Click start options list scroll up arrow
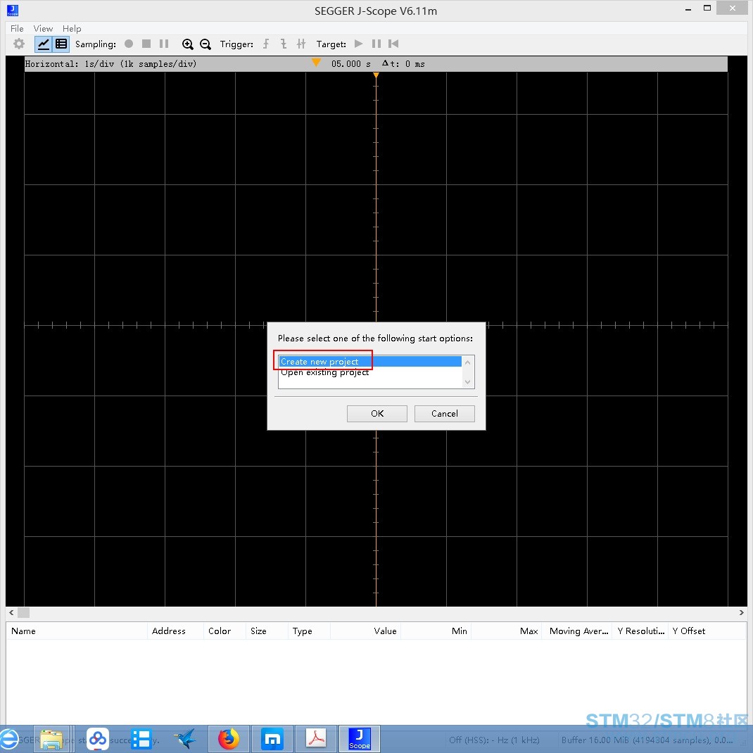Screen dimensions: 753x753 click(468, 362)
